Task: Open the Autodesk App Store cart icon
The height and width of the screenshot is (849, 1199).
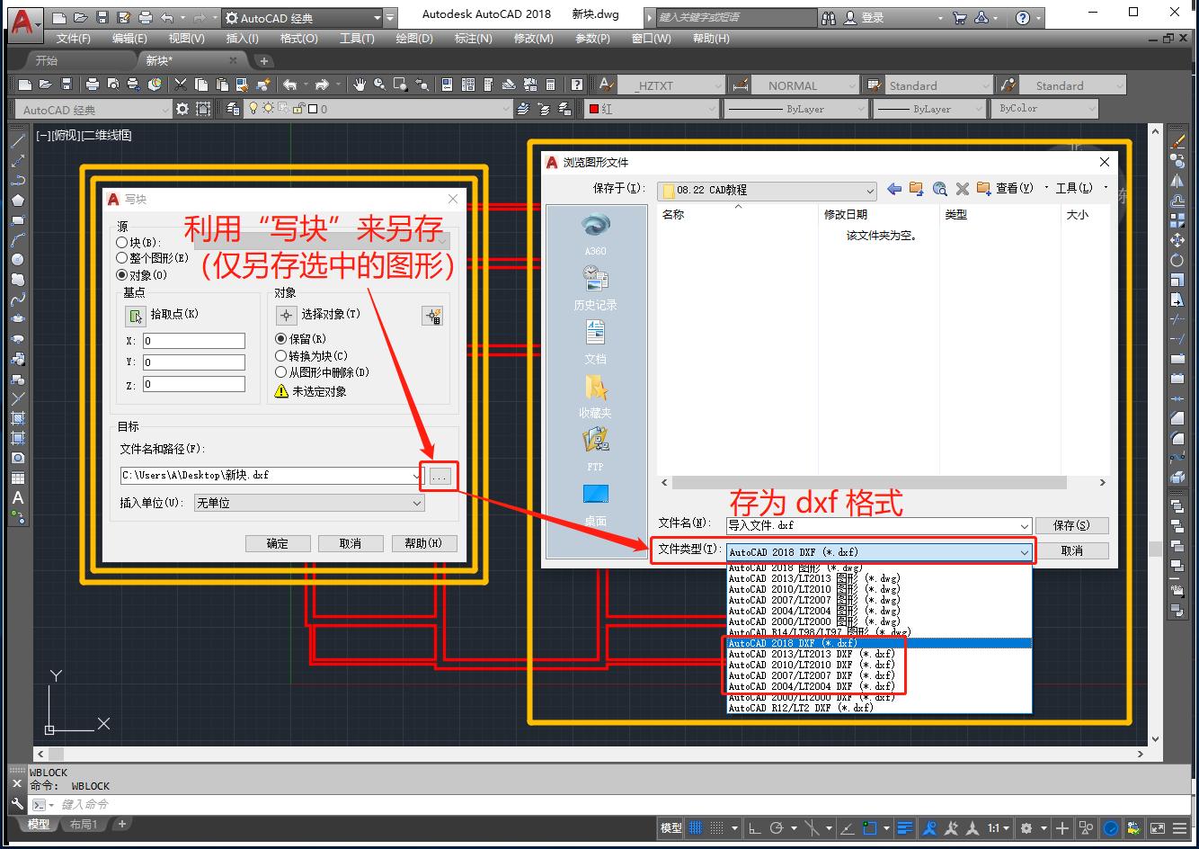Action: pyautogui.click(x=959, y=18)
